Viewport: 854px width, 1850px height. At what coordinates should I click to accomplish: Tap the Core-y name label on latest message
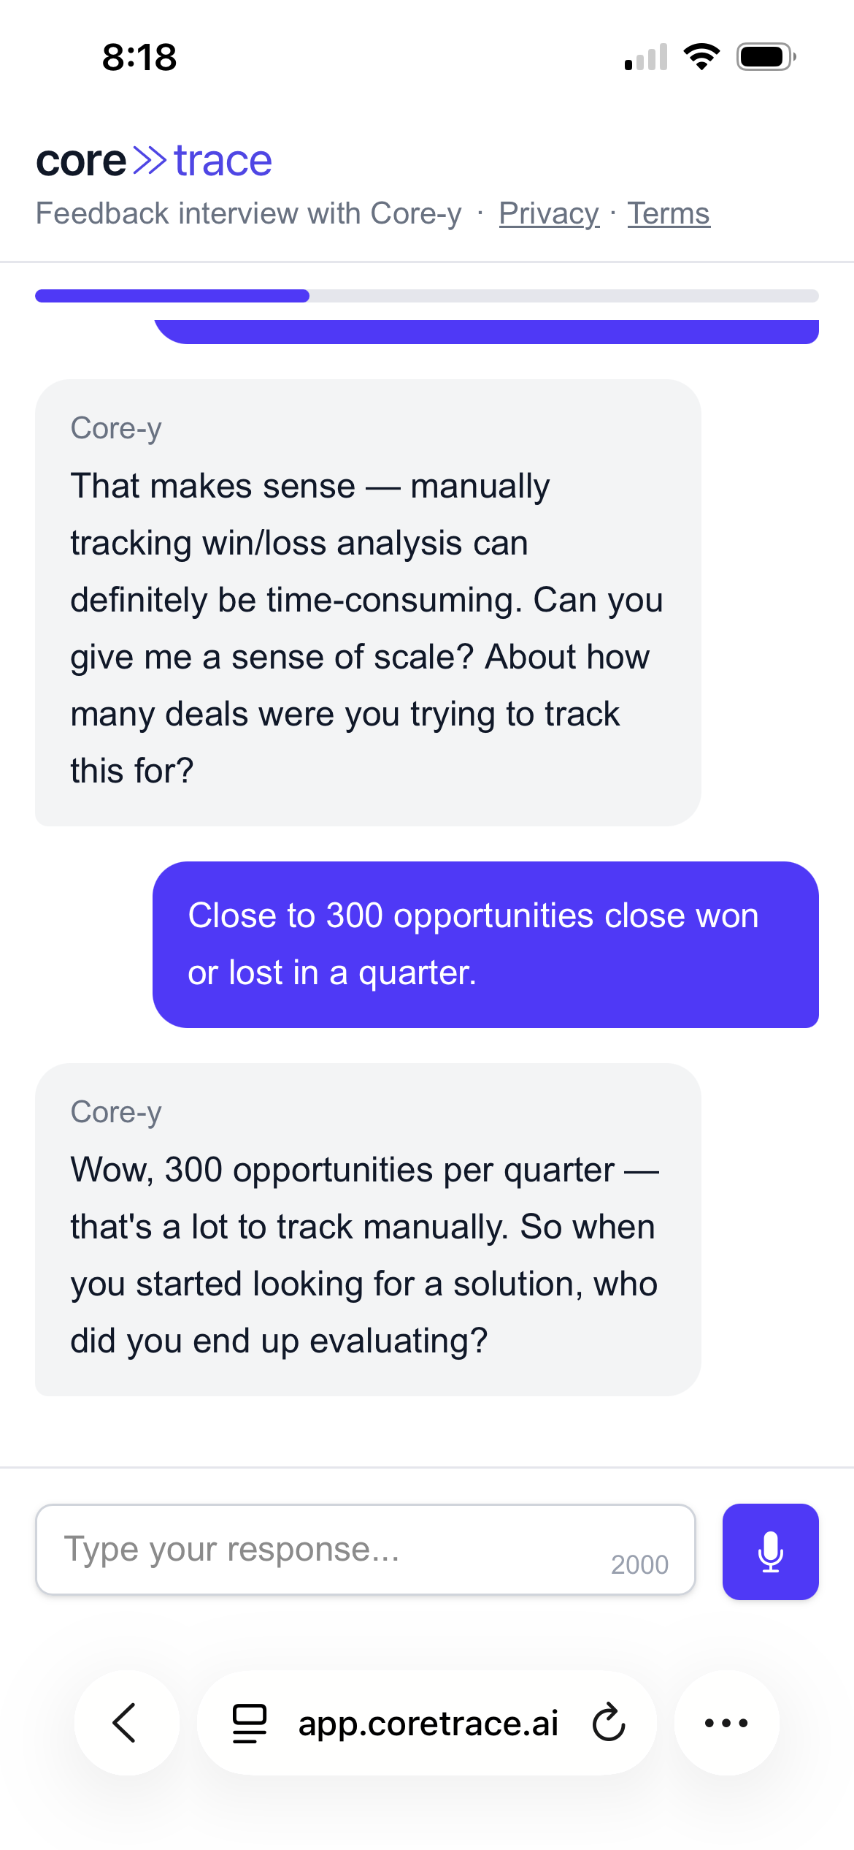tap(117, 1111)
